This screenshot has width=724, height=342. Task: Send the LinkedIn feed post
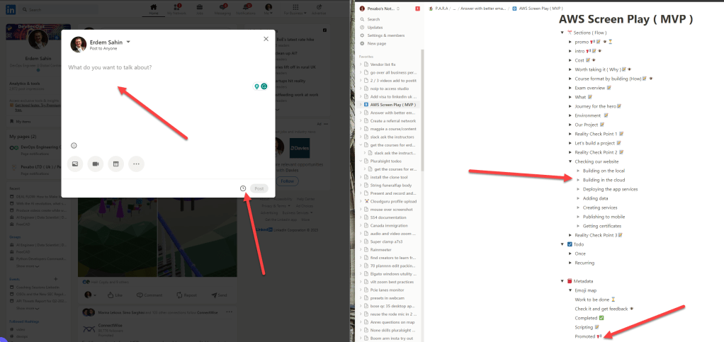pyautogui.click(x=219, y=295)
